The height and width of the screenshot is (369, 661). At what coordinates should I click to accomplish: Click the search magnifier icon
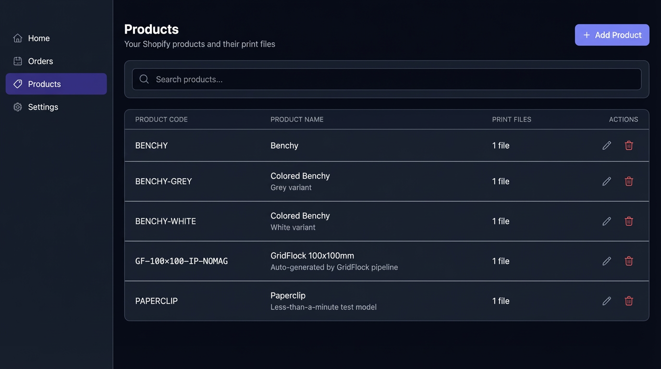tap(144, 79)
